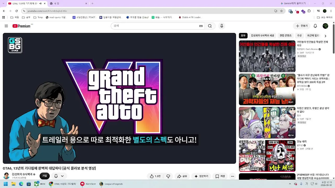
Task: Switch to League of Legends taskbar app
Action: coord(111,184)
